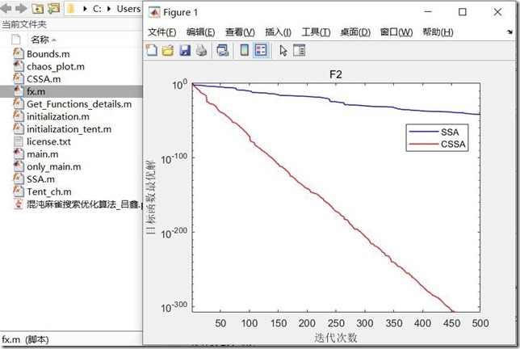
Task: Click the fx.m (脚本) details bar
Action: (71, 339)
